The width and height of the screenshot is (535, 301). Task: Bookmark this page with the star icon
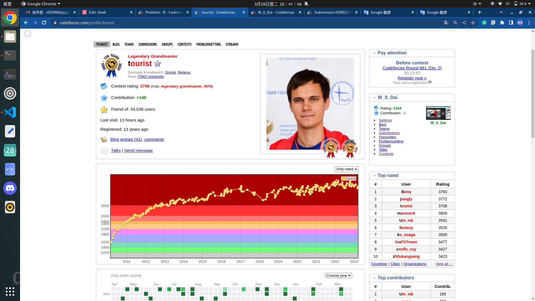[x=473, y=23]
